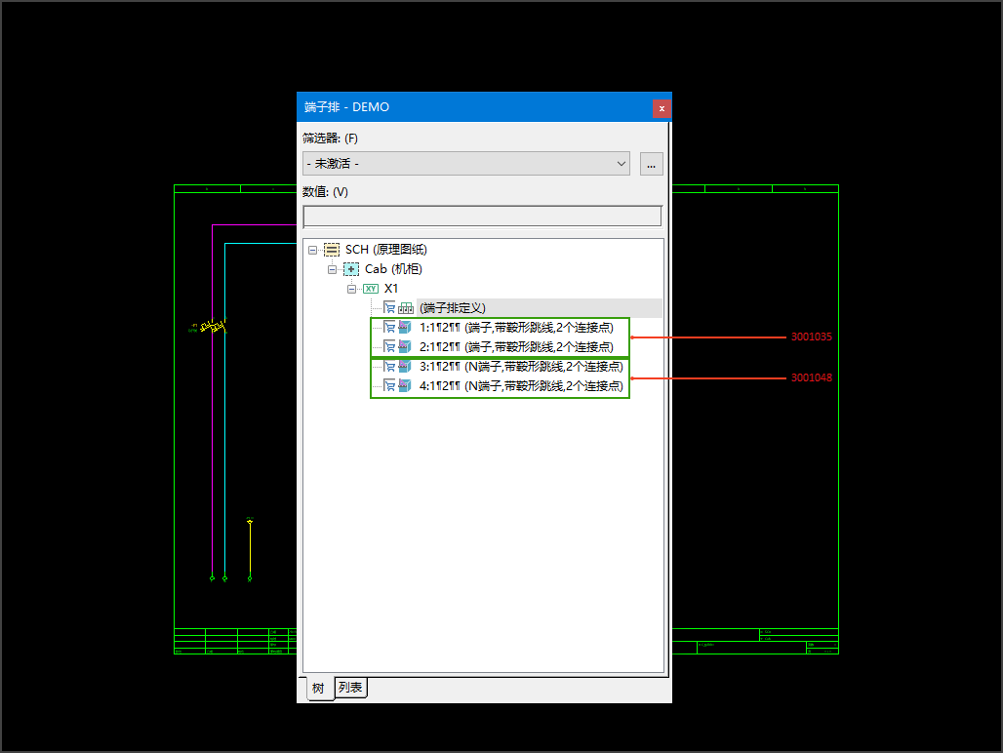The width and height of the screenshot is (1003, 753).
Task: Click the terminal strip icon on 端子排定义 row
Action: [406, 308]
